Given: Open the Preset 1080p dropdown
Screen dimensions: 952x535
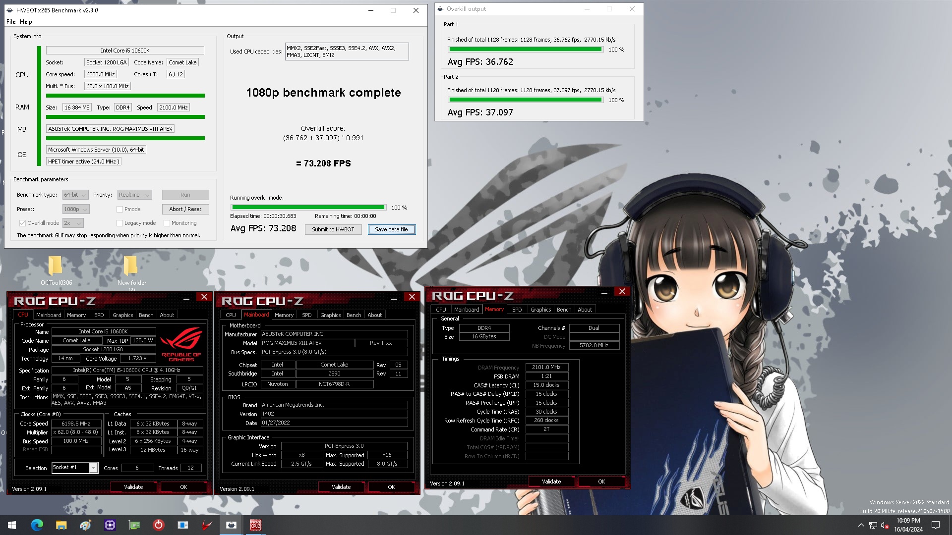Looking at the screenshot, I should 75,210.
